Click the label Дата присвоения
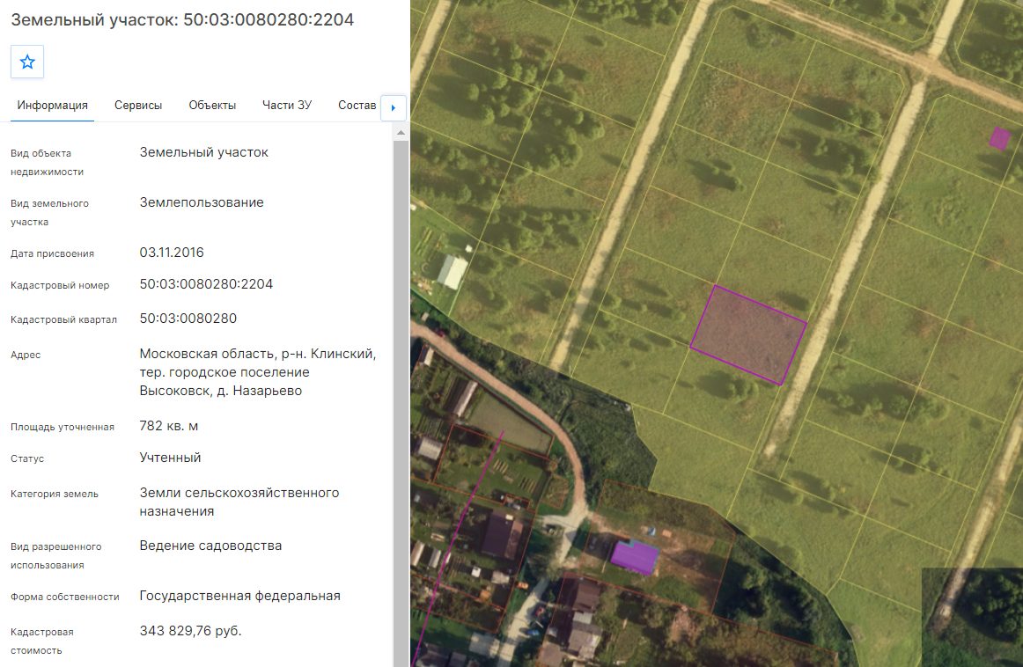The width and height of the screenshot is (1023, 667). pyautogui.click(x=52, y=253)
